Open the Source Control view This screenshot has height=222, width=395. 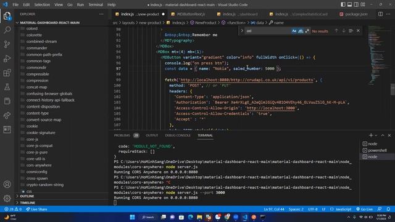pyautogui.click(x=7, y=44)
